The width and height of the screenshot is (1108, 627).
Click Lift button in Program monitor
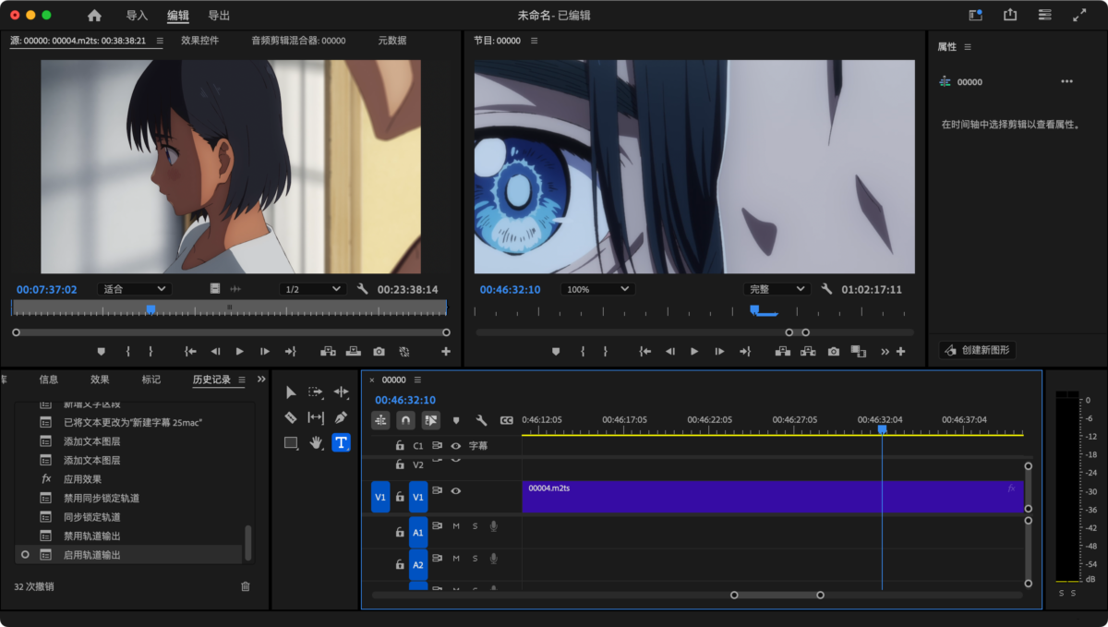tap(783, 352)
